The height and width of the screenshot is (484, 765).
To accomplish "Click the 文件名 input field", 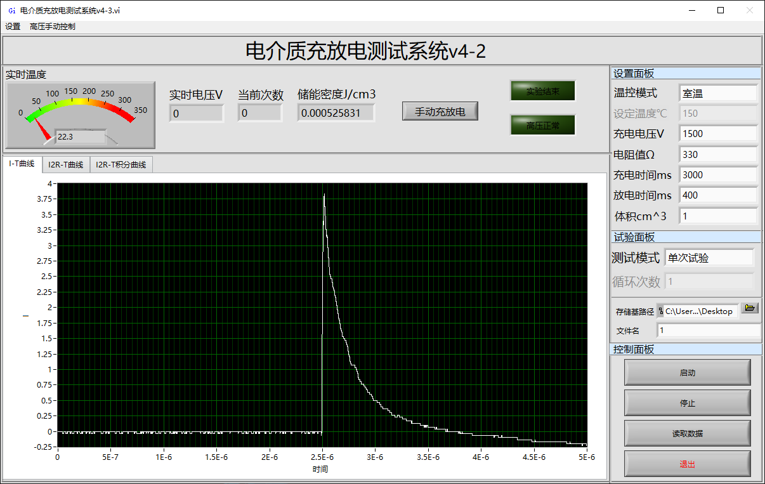I will tap(708, 330).
